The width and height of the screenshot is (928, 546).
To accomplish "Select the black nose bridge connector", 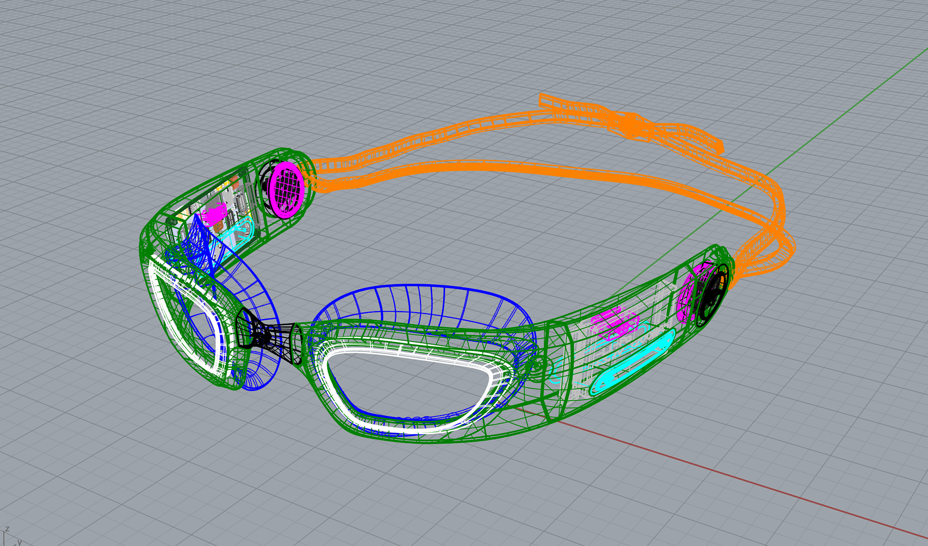I will [268, 335].
